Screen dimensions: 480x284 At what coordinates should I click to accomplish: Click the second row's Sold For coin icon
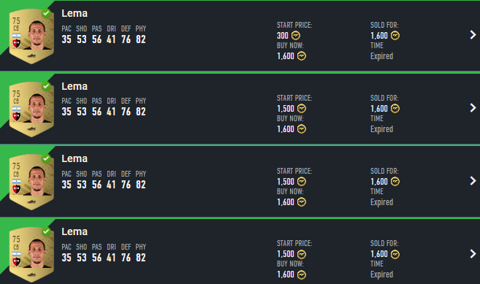395,109
